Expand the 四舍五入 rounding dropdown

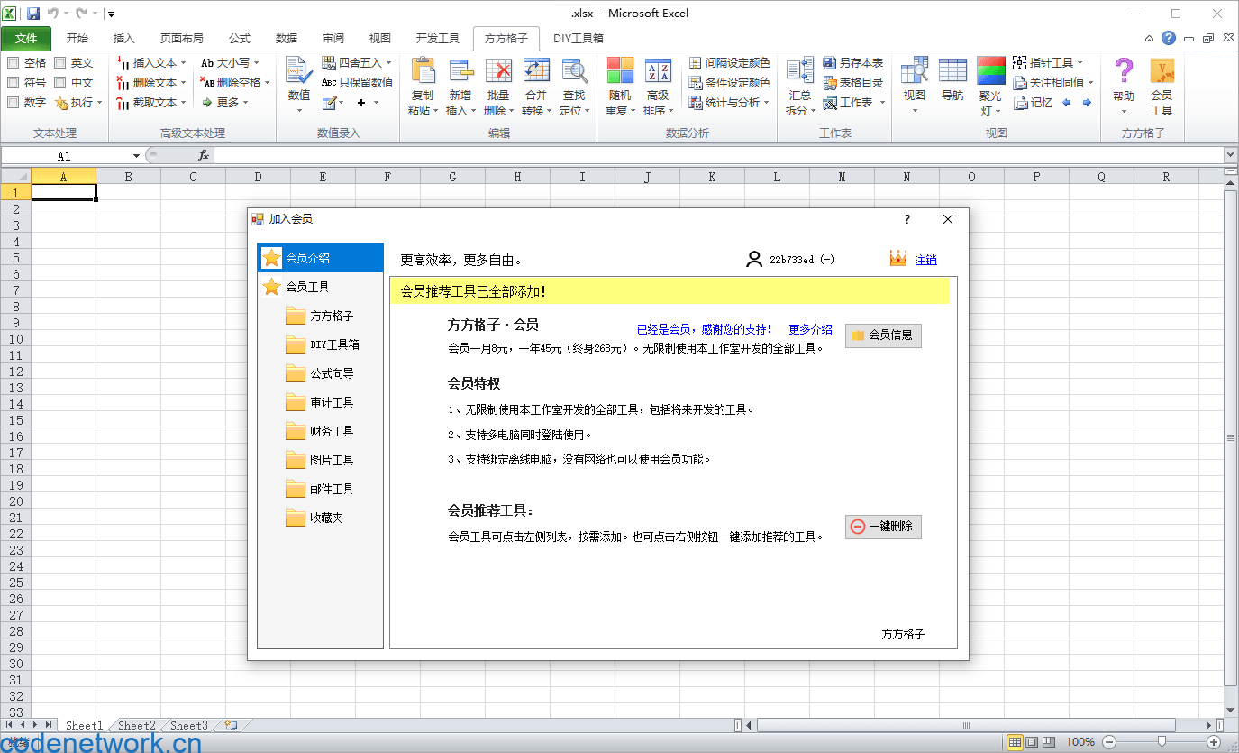tap(388, 63)
